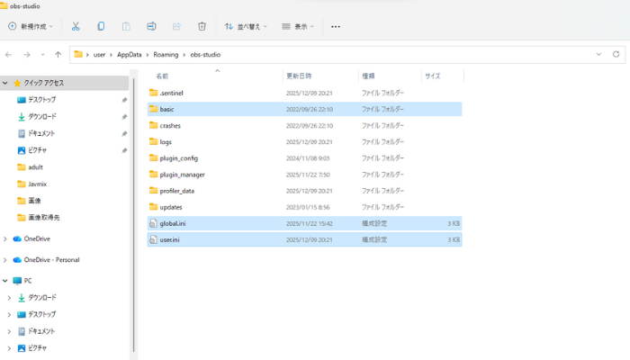The width and height of the screenshot is (630, 360).
Task: Click the Rename icon in toolbar
Action: (x=151, y=26)
